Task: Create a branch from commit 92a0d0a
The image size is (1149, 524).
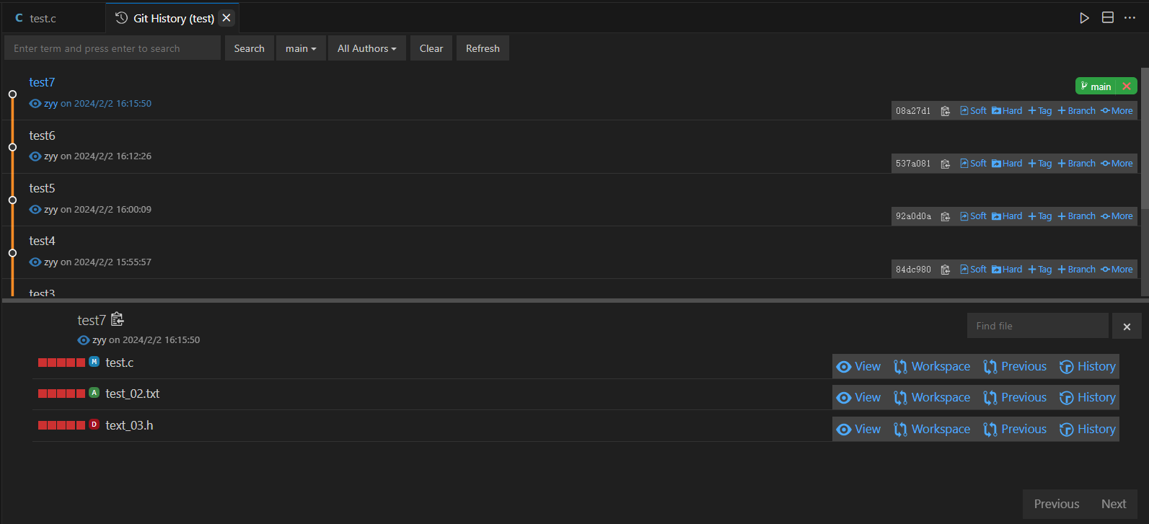Action: (x=1076, y=216)
